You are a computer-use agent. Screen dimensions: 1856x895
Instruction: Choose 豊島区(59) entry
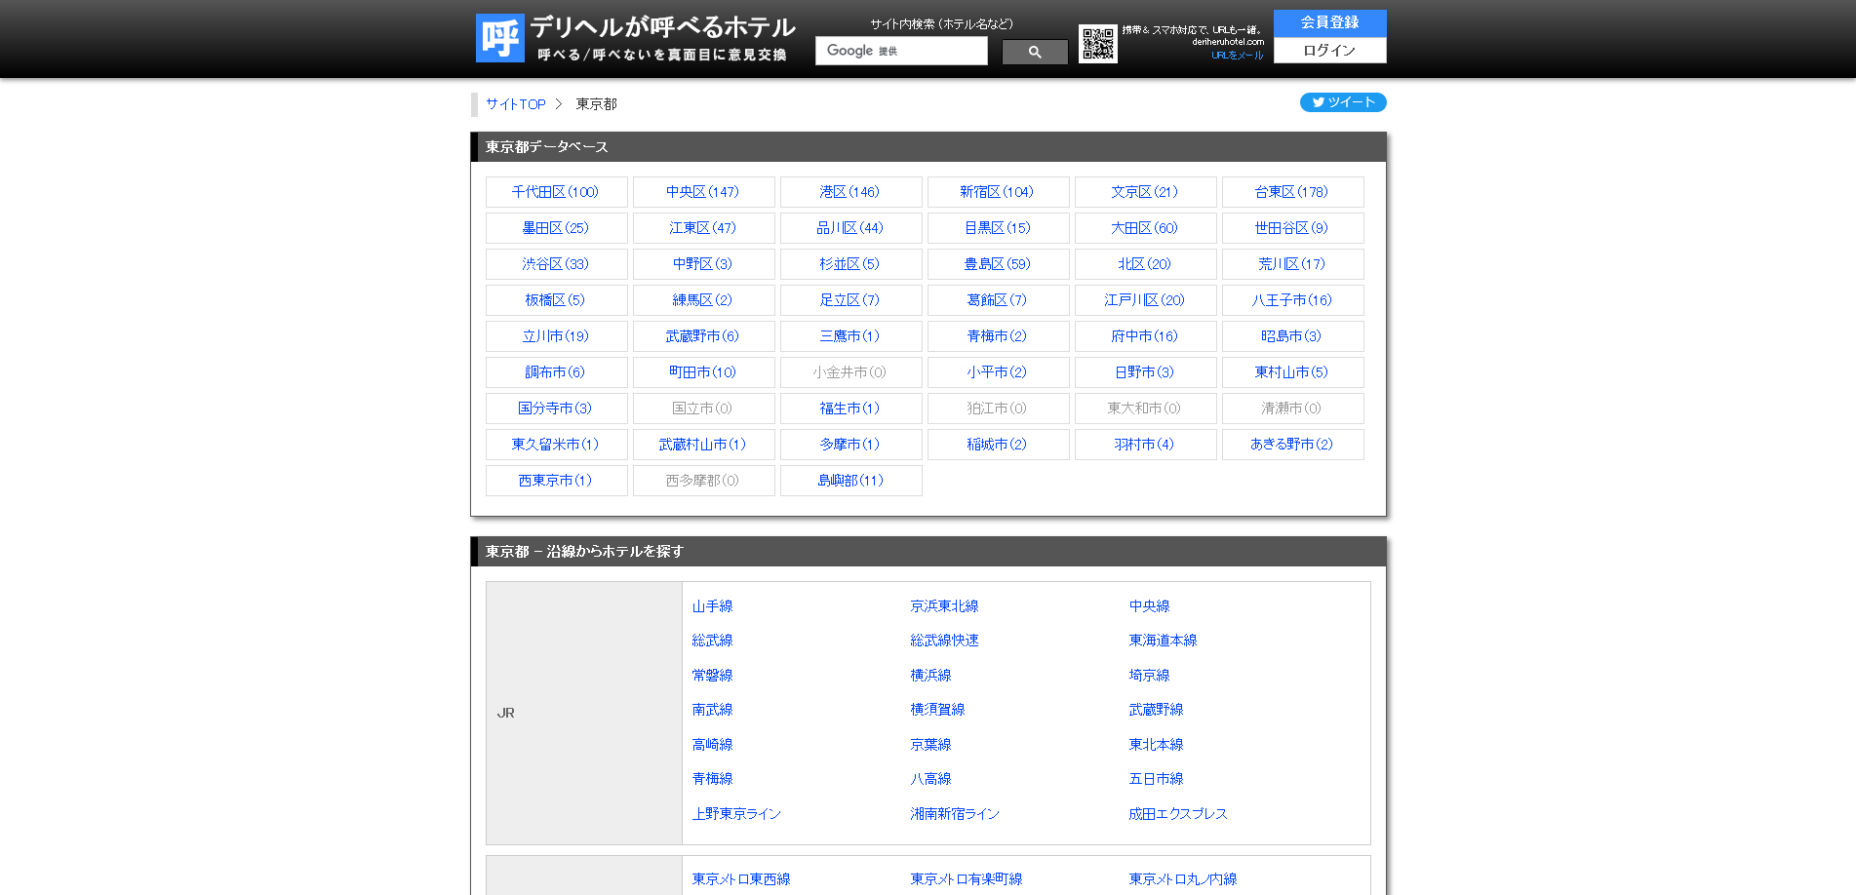998,264
